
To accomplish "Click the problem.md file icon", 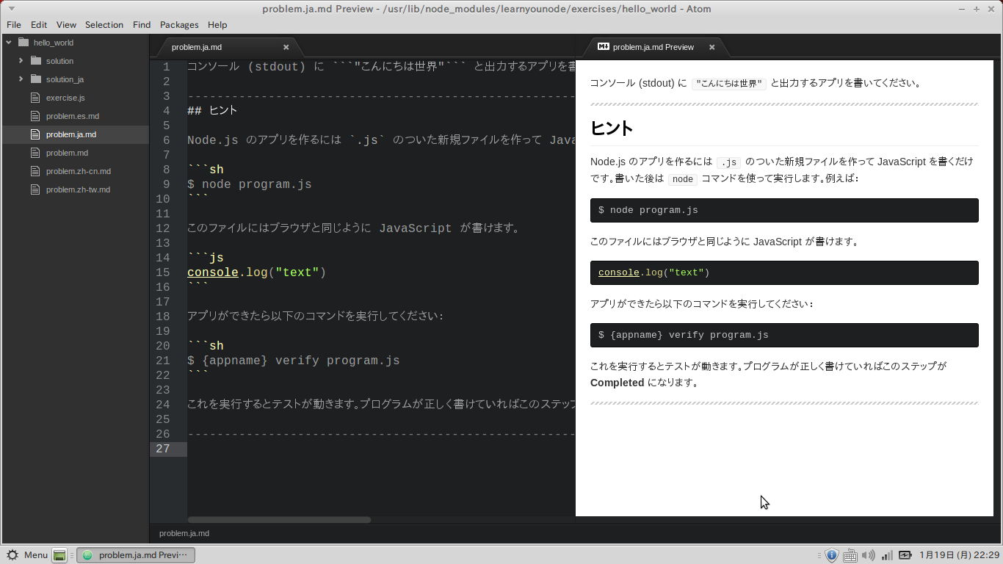I will pos(35,153).
